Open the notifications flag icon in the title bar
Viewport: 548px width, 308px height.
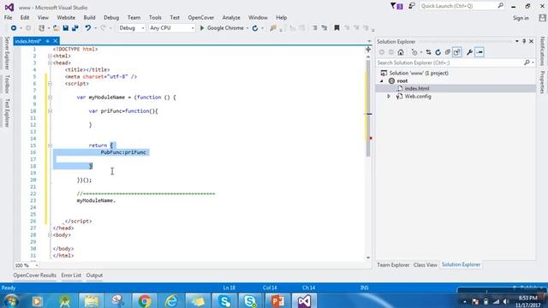pos(396,6)
